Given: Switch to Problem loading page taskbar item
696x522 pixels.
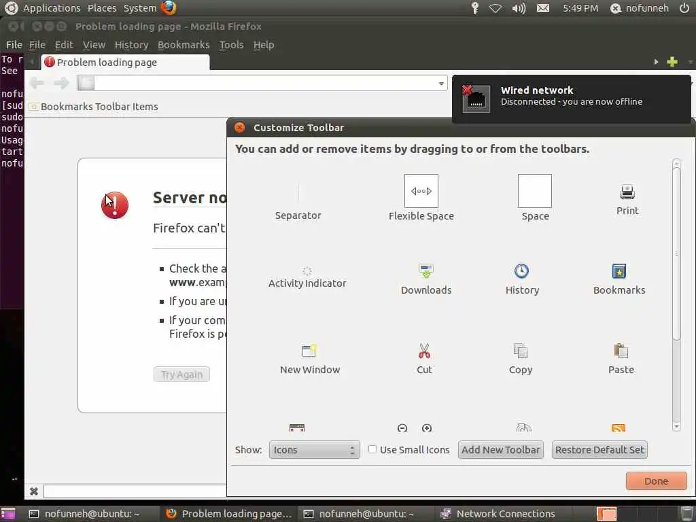Looking at the screenshot, I should coord(228,514).
